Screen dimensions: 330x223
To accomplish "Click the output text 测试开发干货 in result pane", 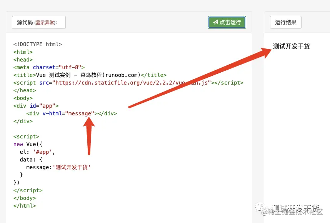I will tap(291, 46).
